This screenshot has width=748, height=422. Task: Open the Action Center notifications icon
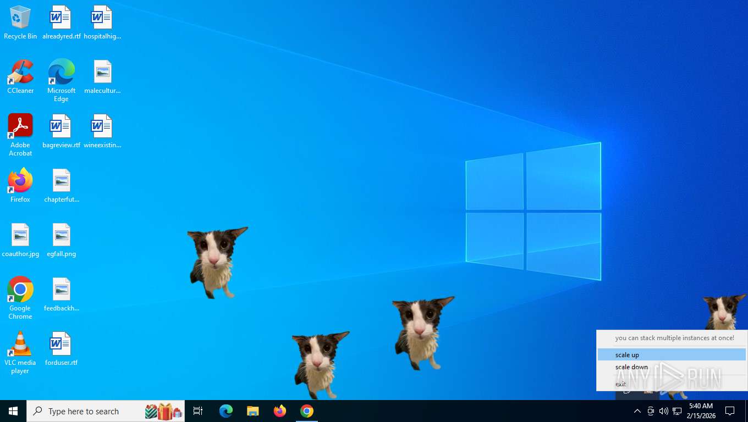tap(730, 411)
